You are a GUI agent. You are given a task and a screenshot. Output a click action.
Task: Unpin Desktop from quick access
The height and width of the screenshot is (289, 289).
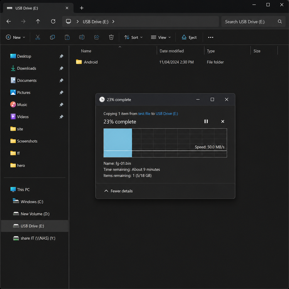(x=61, y=56)
